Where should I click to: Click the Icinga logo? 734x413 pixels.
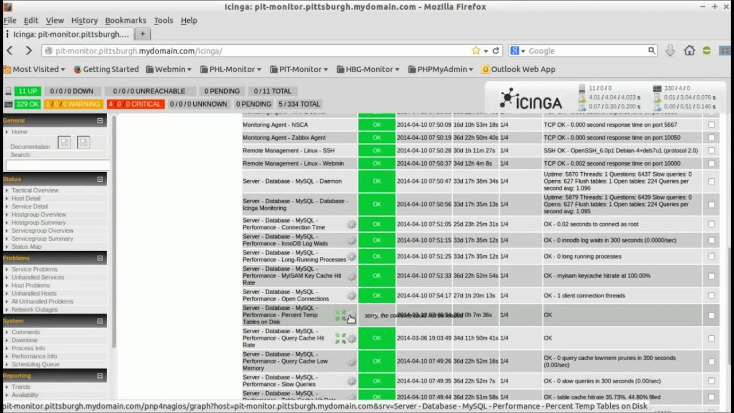(x=530, y=100)
